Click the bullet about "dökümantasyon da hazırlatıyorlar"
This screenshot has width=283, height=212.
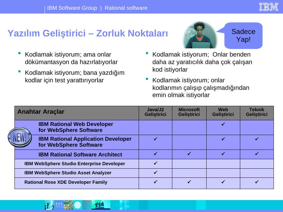[x=71, y=58]
